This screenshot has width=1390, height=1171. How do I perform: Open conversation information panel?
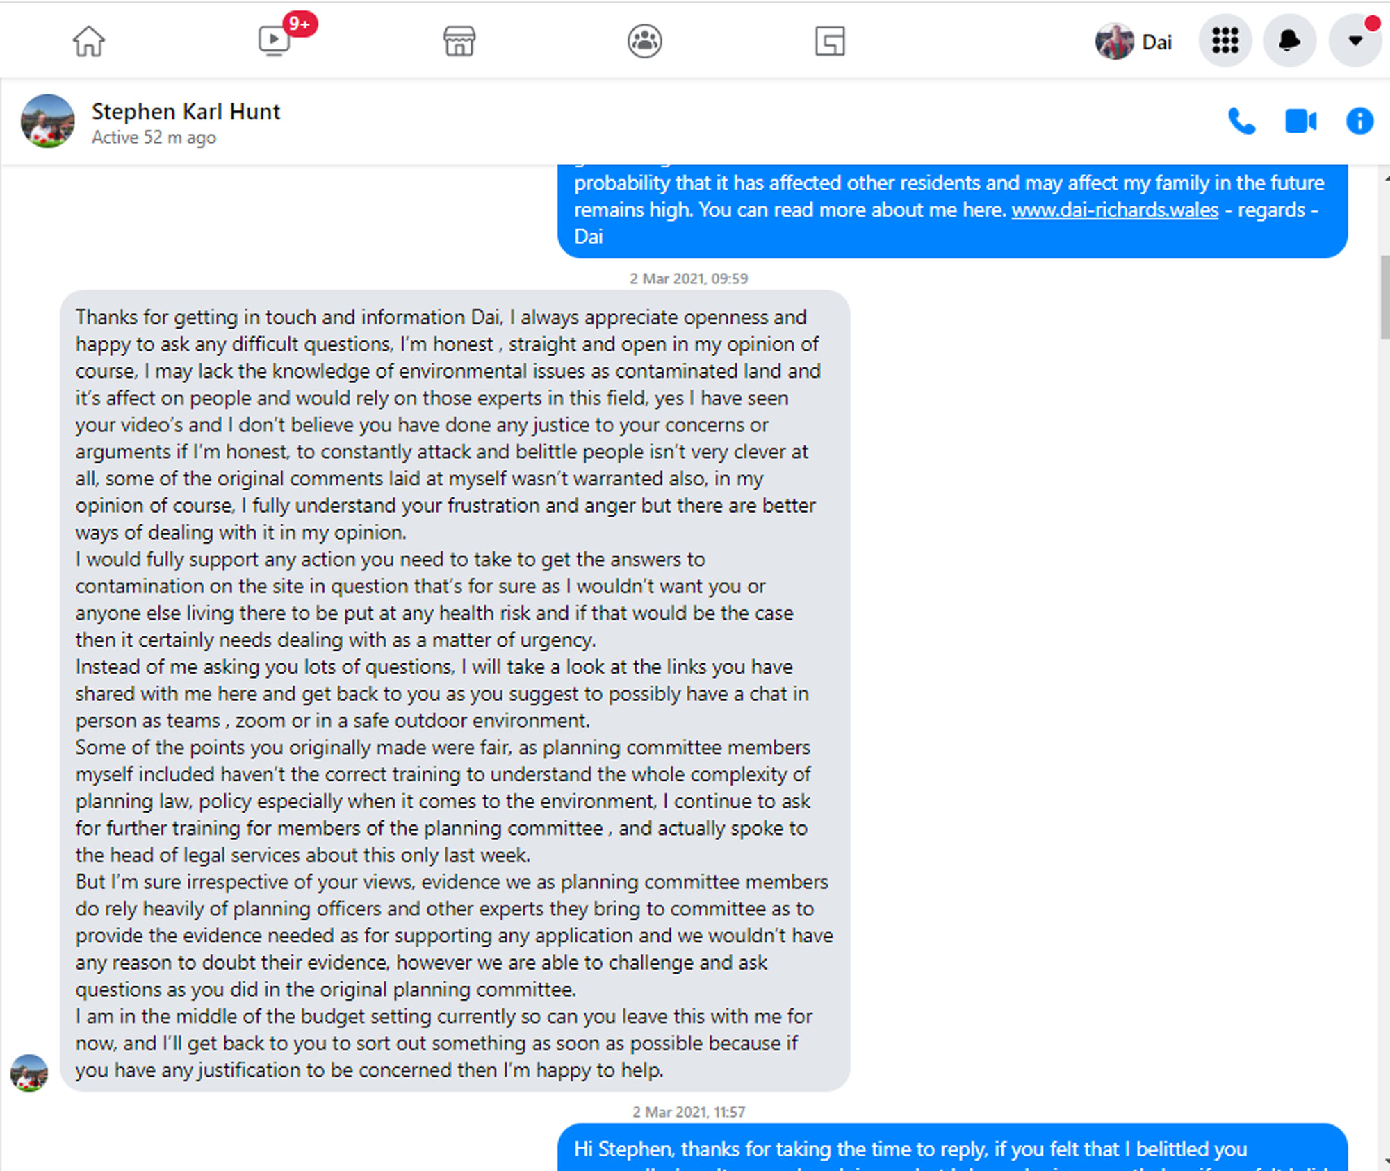coord(1359,122)
